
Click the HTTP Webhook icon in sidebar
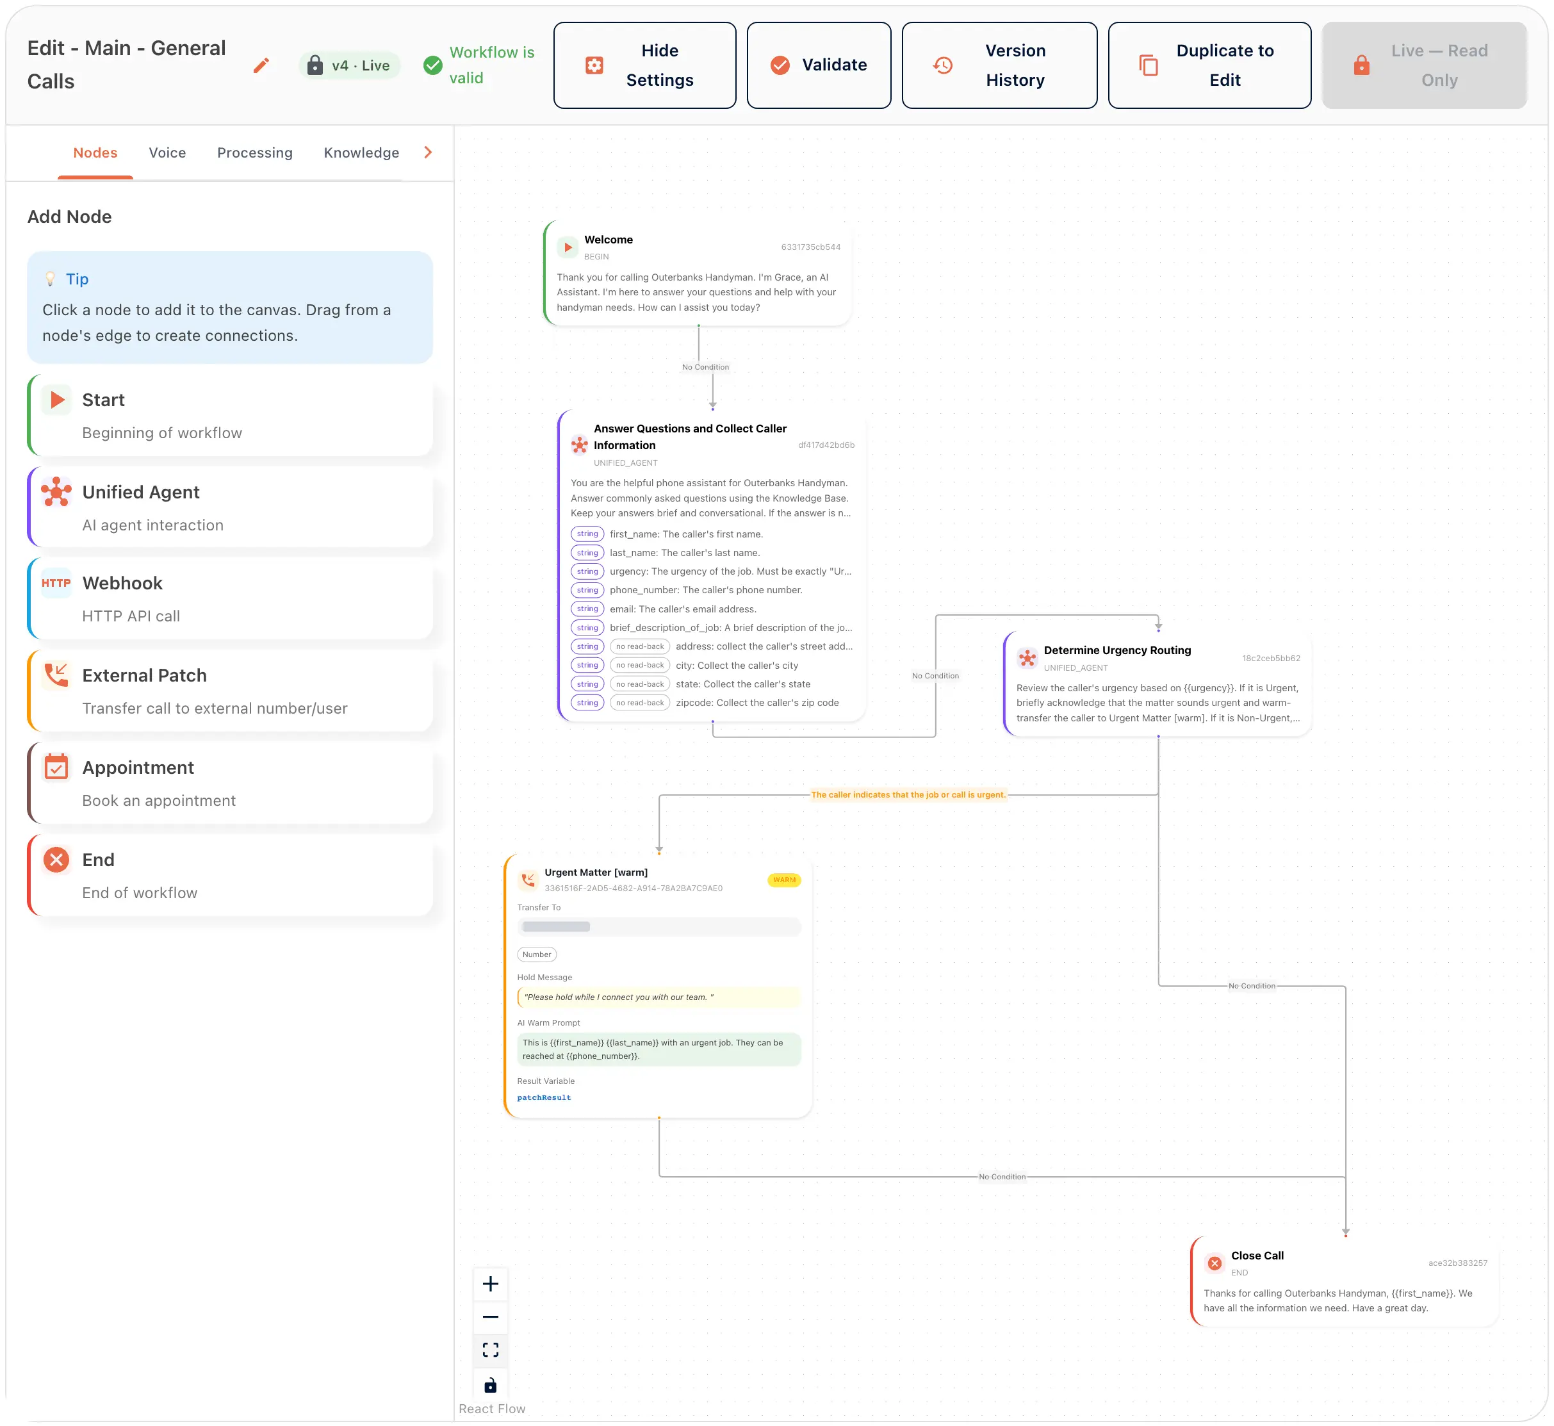[x=56, y=582]
